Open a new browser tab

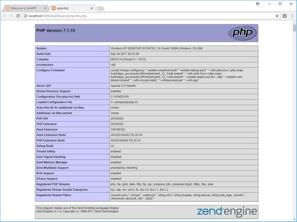(100, 8)
